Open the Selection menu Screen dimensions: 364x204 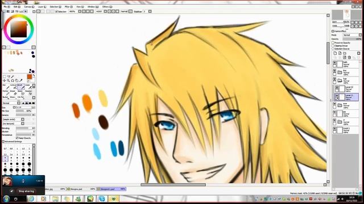[56, 7]
